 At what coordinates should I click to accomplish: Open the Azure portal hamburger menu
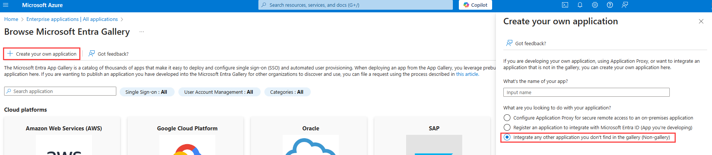tap(6, 5)
